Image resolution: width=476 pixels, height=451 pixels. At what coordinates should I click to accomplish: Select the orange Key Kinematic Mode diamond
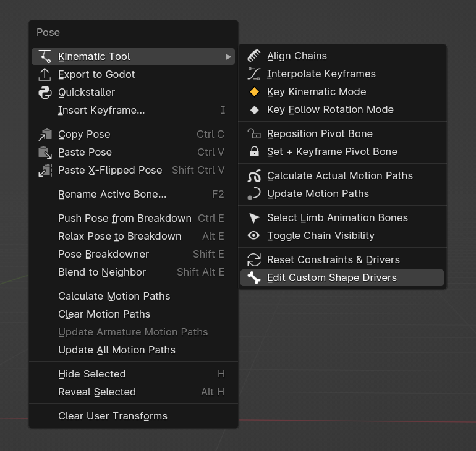tap(254, 91)
